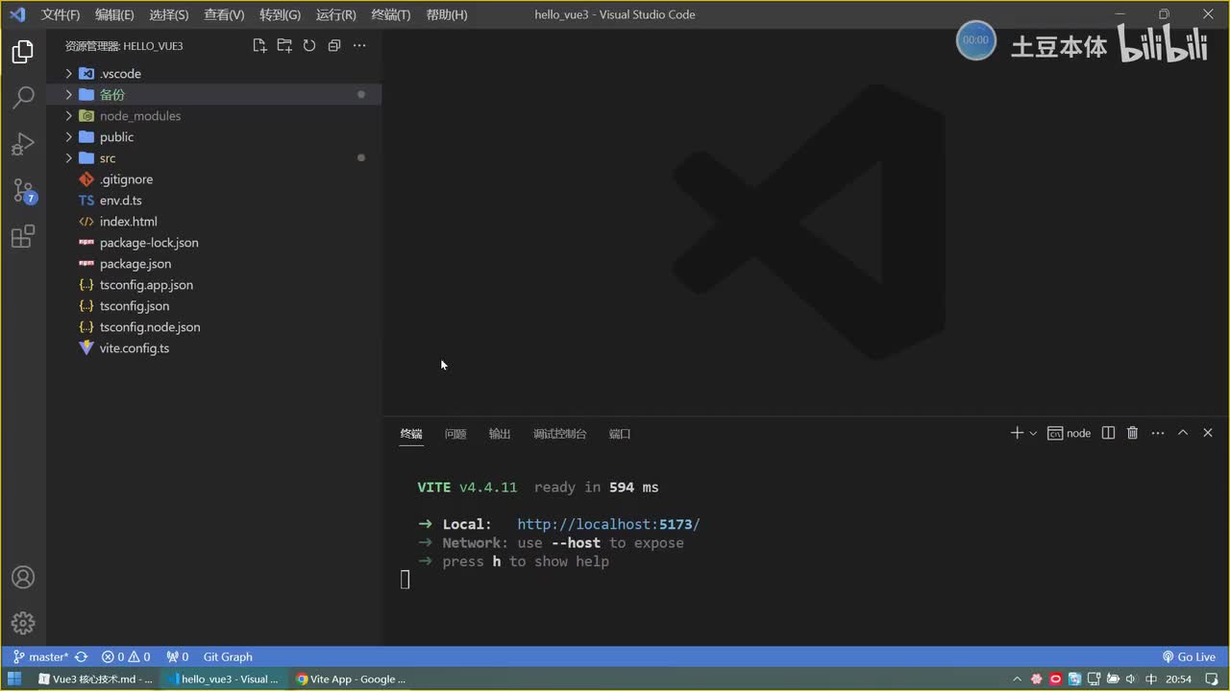Open the Search view in activity bar
1230x691 pixels.
pyautogui.click(x=23, y=97)
